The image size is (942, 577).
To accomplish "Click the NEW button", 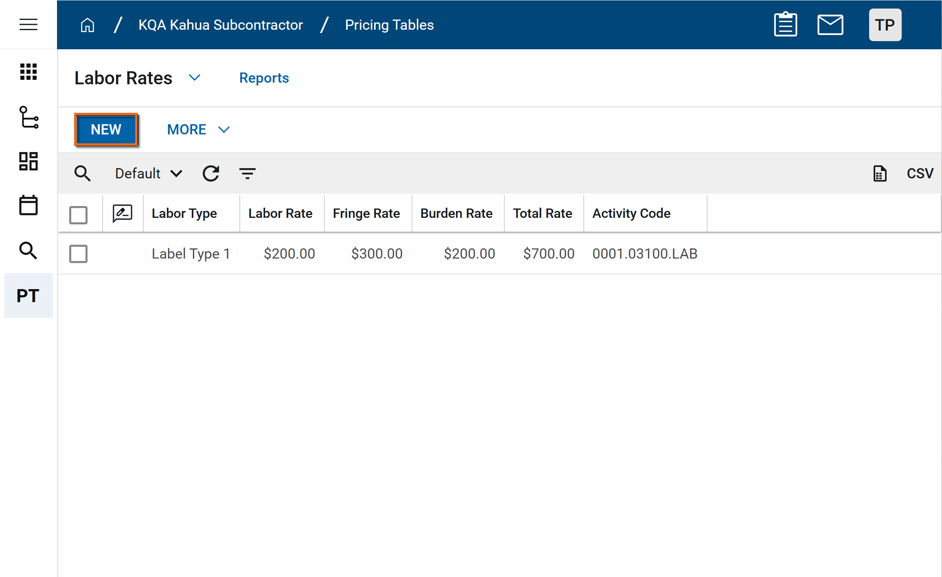I will point(106,129).
